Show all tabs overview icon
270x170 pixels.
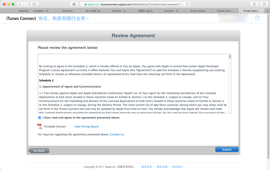[264, 4]
